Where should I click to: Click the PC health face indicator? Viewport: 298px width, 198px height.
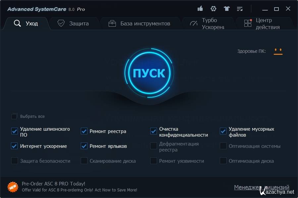tap(278, 51)
